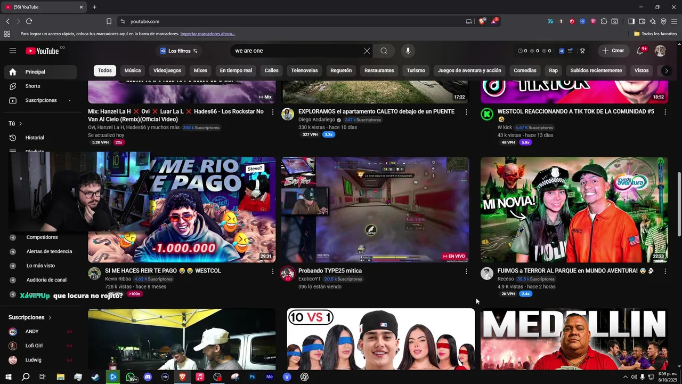
Task: Open Discord from the taskbar
Action: tap(148, 377)
